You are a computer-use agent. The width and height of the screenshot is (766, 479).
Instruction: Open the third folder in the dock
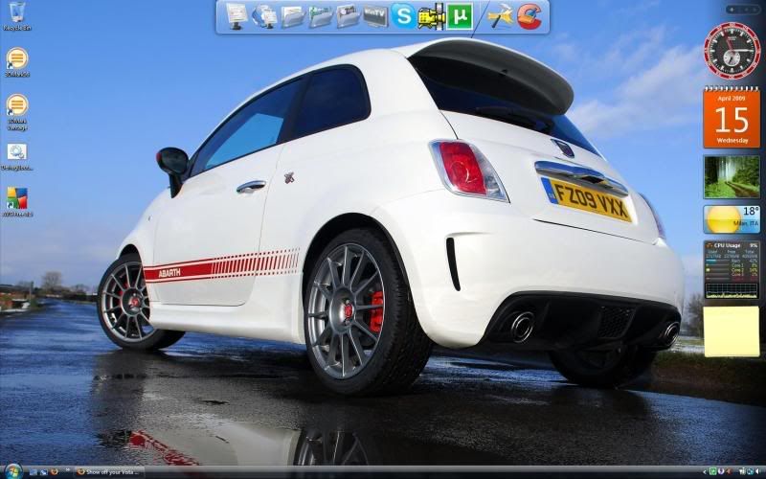(x=348, y=16)
